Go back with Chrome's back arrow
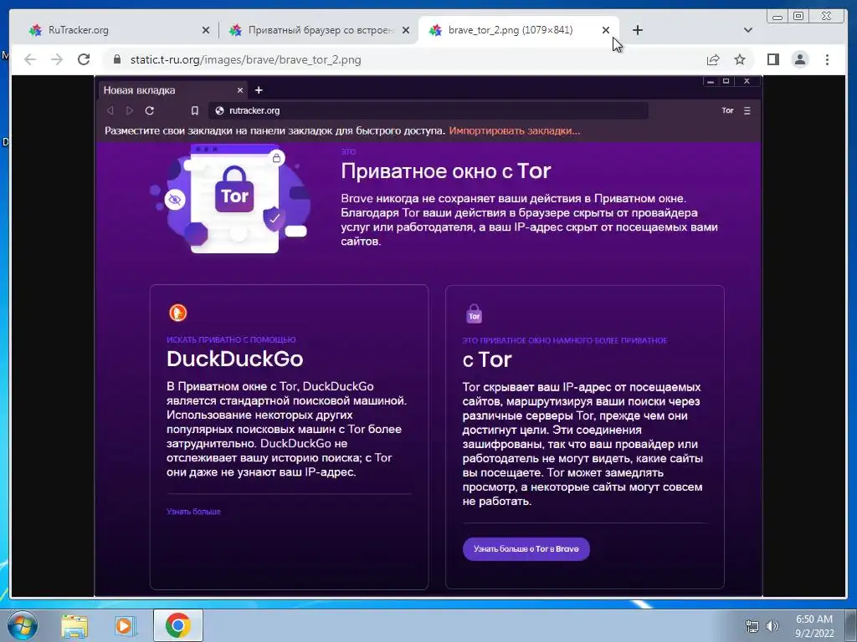Viewport: 857px width, 642px height. click(x=30, y=59)
